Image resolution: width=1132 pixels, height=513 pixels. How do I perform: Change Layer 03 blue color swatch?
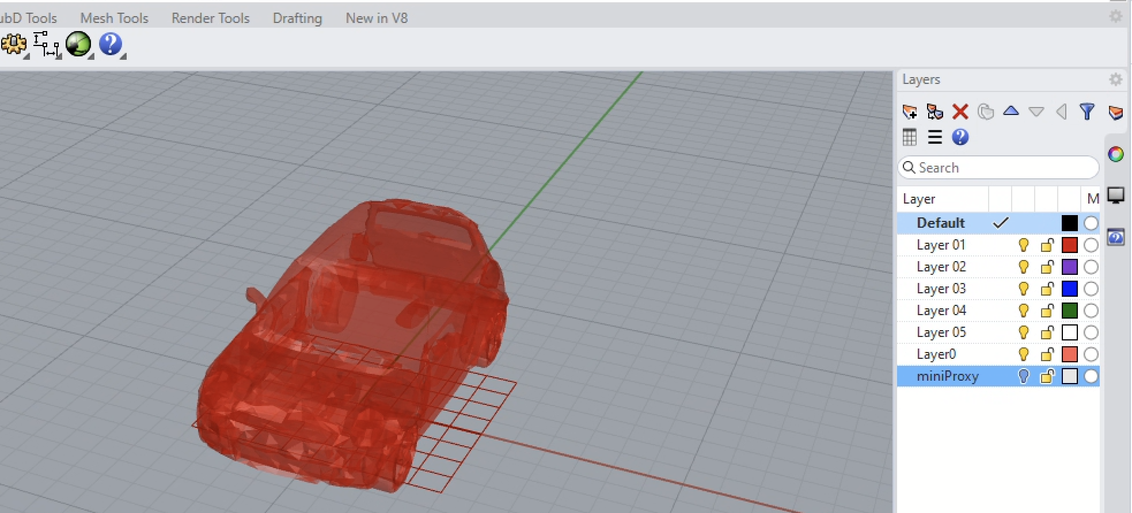pos(1069,289)
